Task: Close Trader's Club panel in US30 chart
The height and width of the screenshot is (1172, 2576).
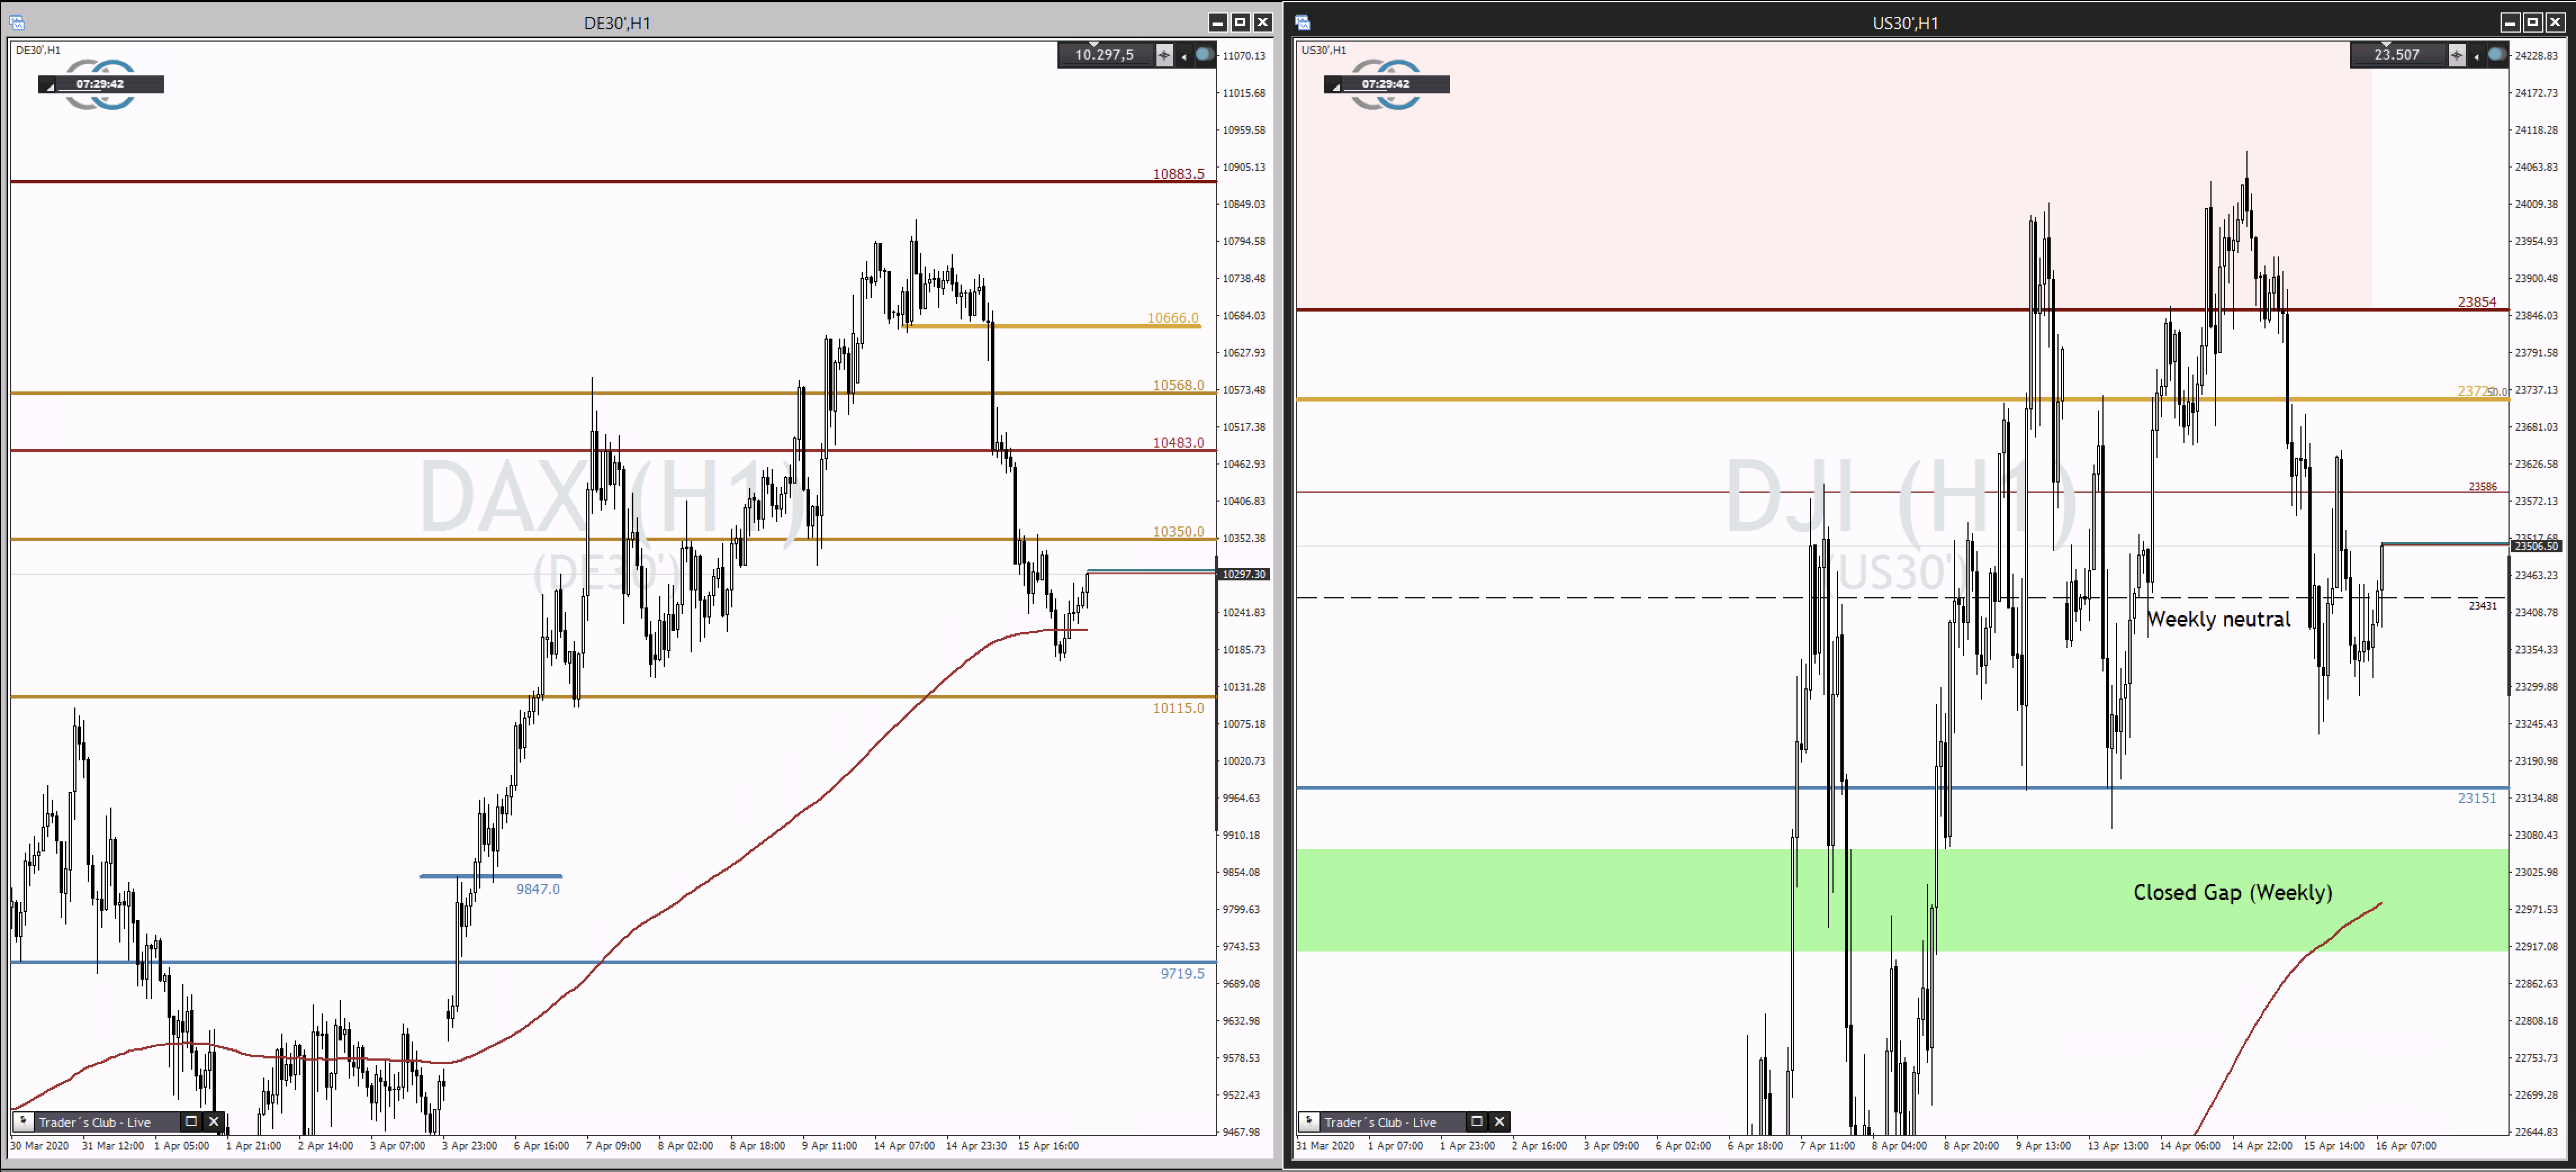Action: pos(1499,1122)
